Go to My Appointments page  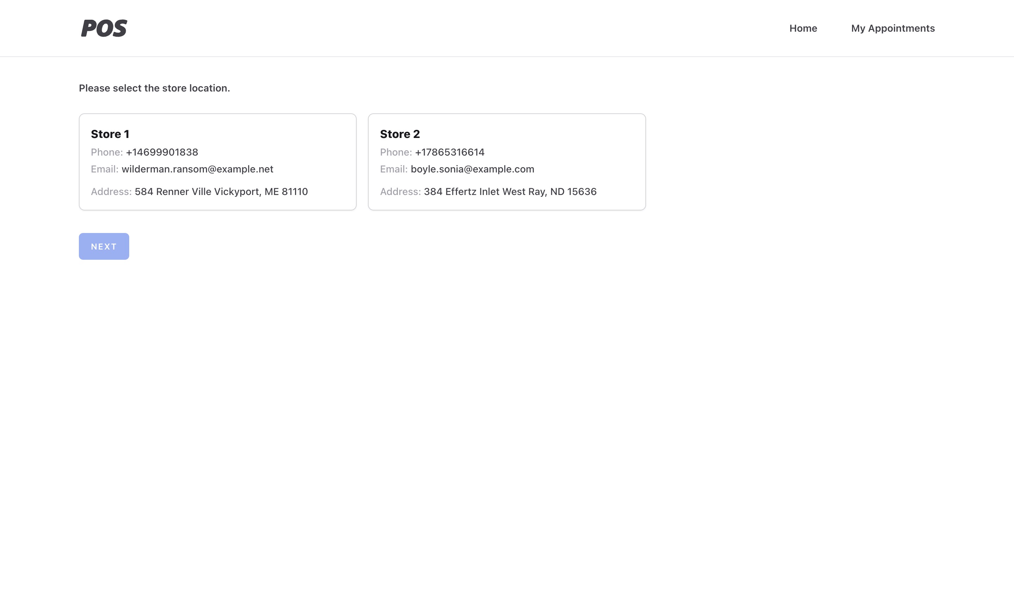pos(893,29)
